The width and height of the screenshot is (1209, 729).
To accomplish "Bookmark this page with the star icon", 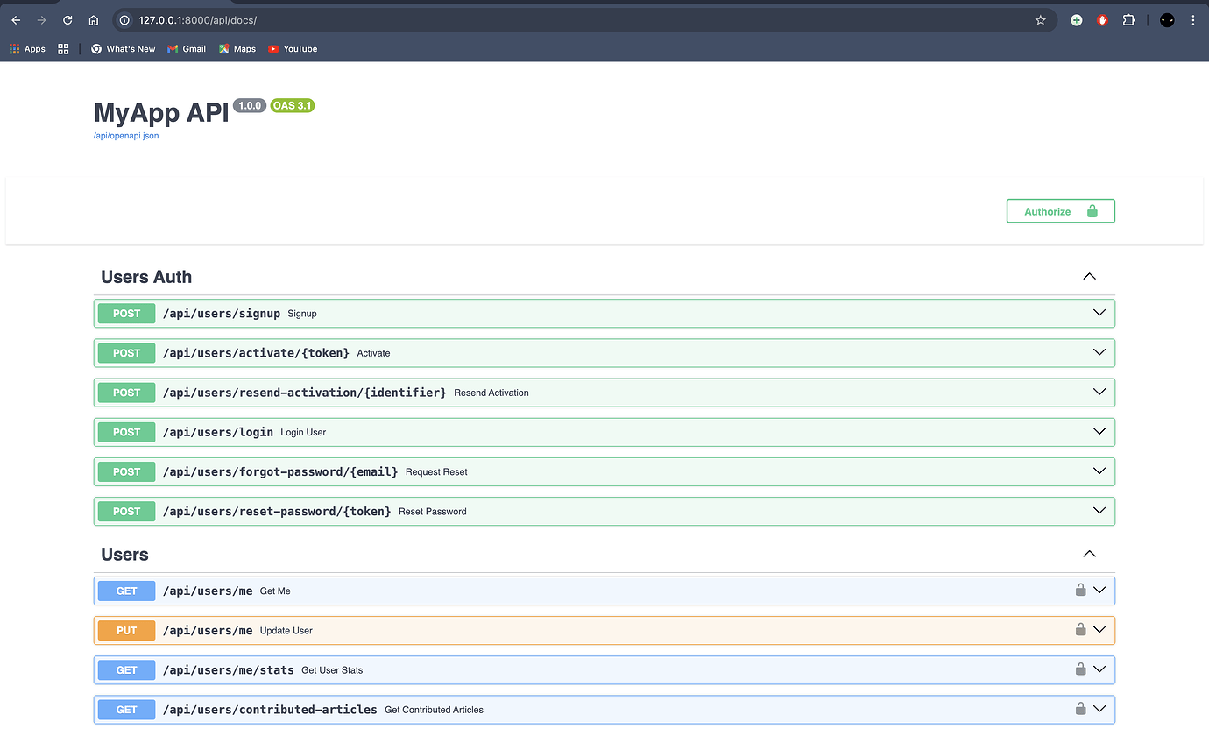I will [x=1040, y=20].
